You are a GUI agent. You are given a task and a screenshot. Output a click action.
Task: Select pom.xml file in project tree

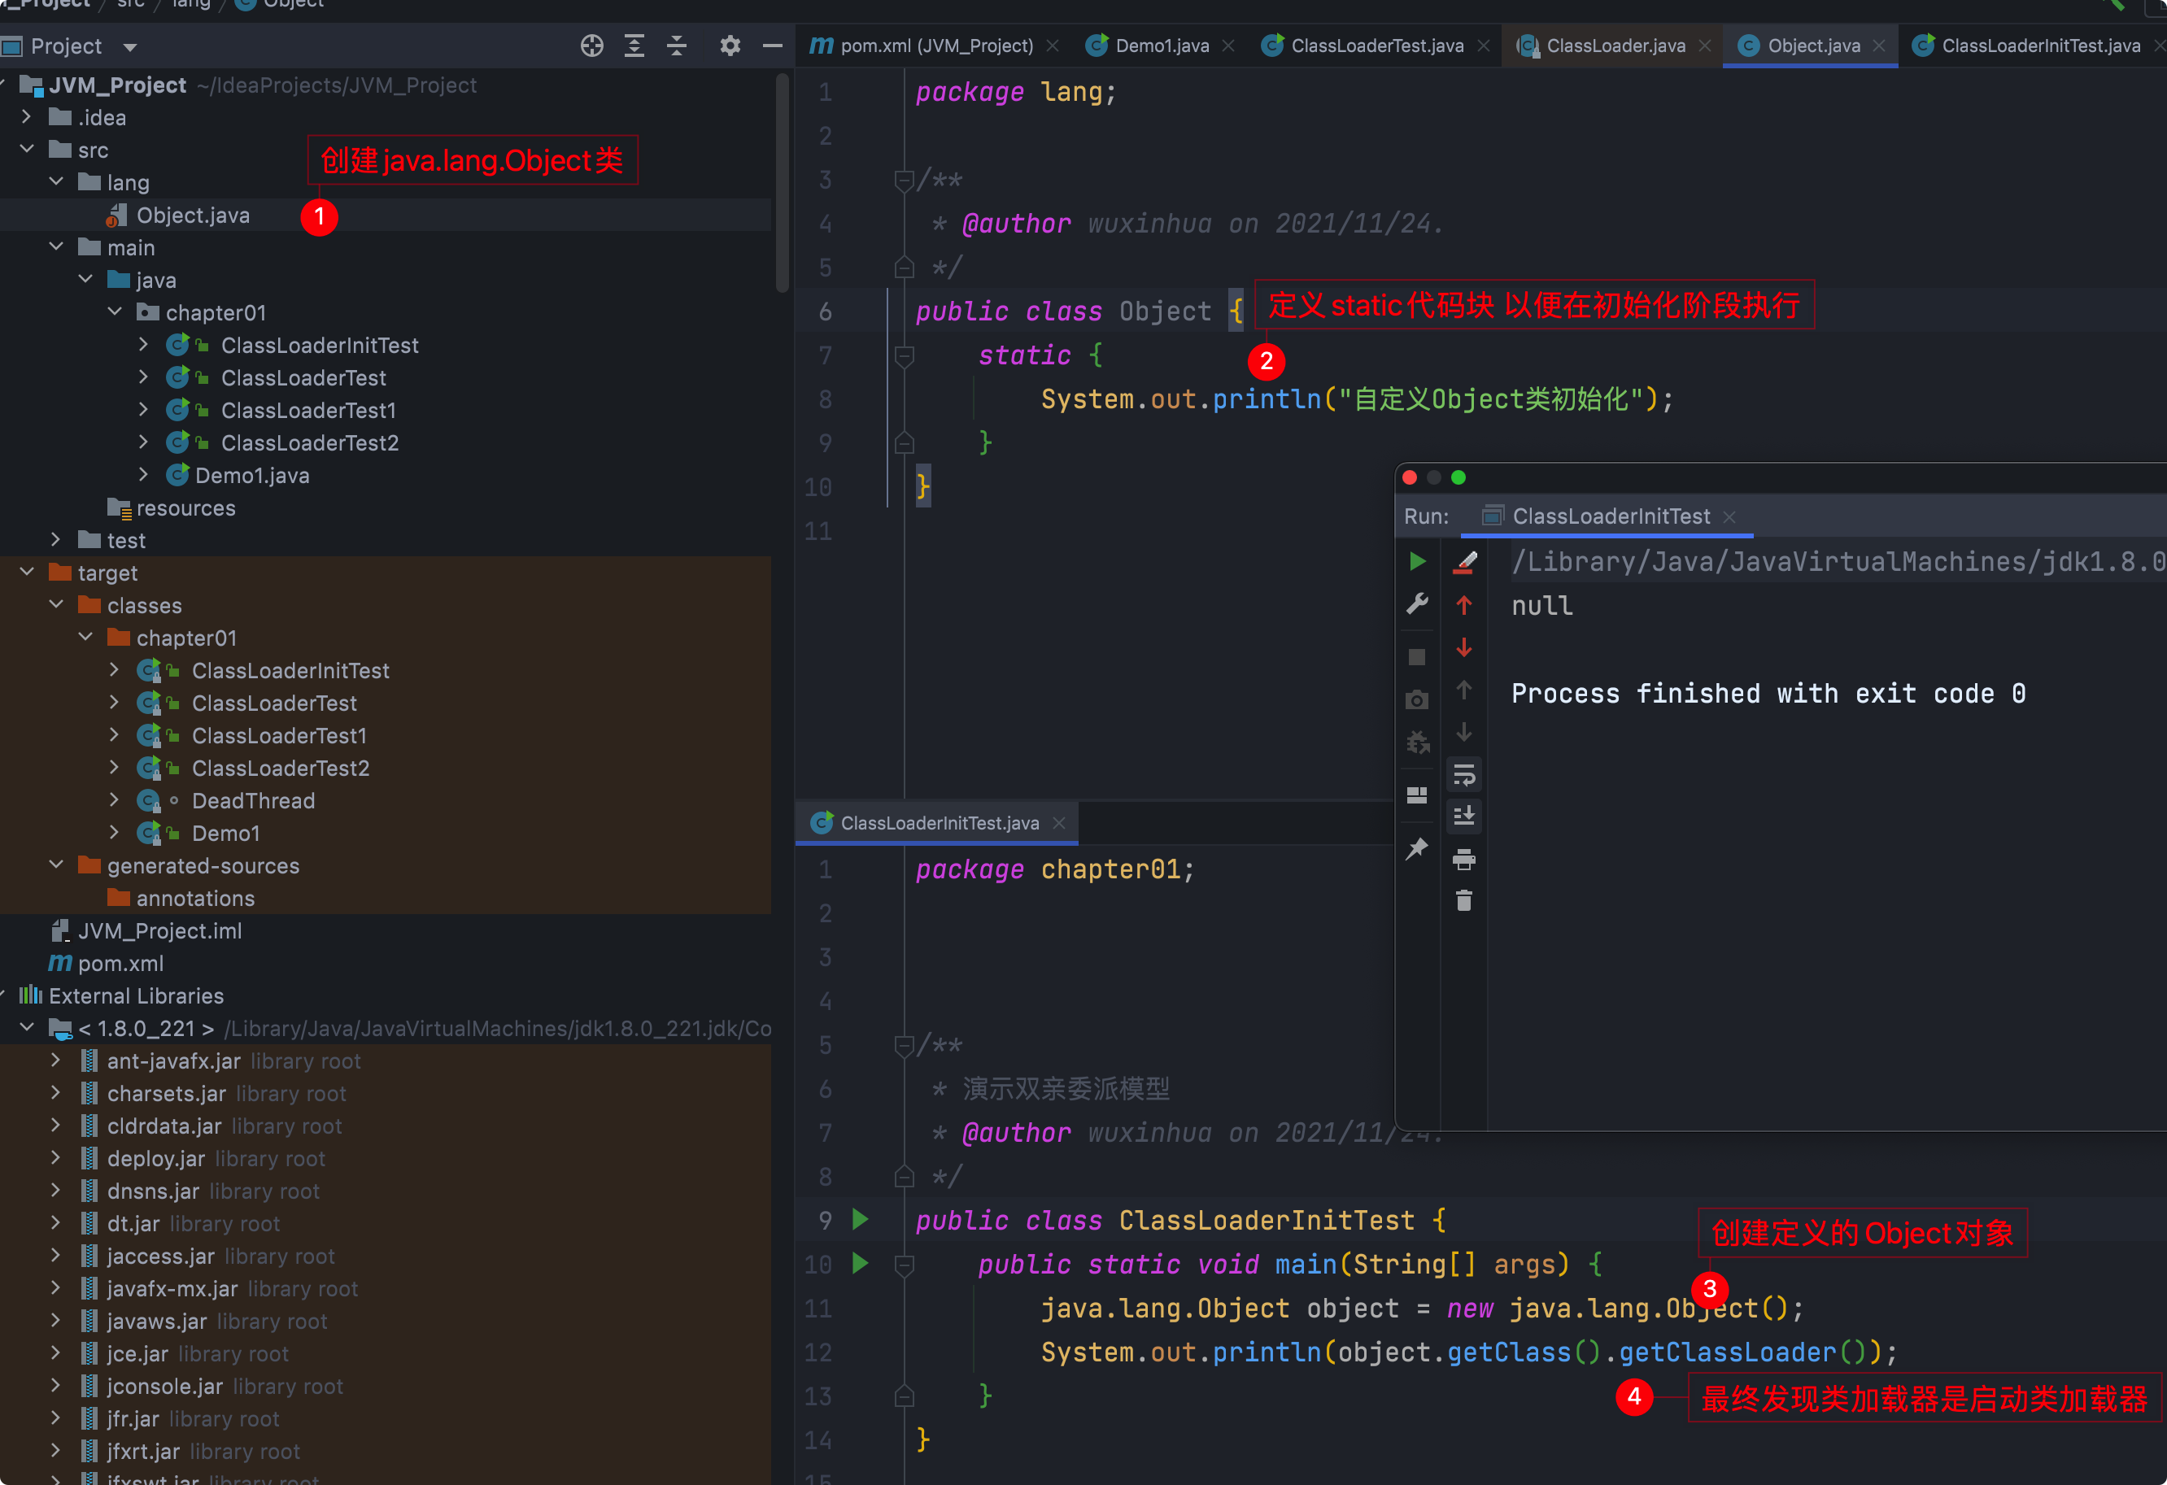click(x=120, y=963)
